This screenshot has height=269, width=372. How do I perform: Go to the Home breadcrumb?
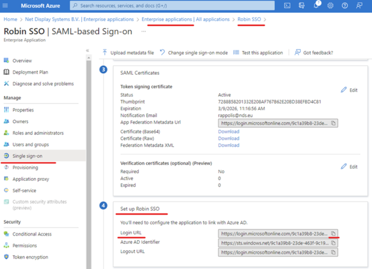click(x=11, y=19)
